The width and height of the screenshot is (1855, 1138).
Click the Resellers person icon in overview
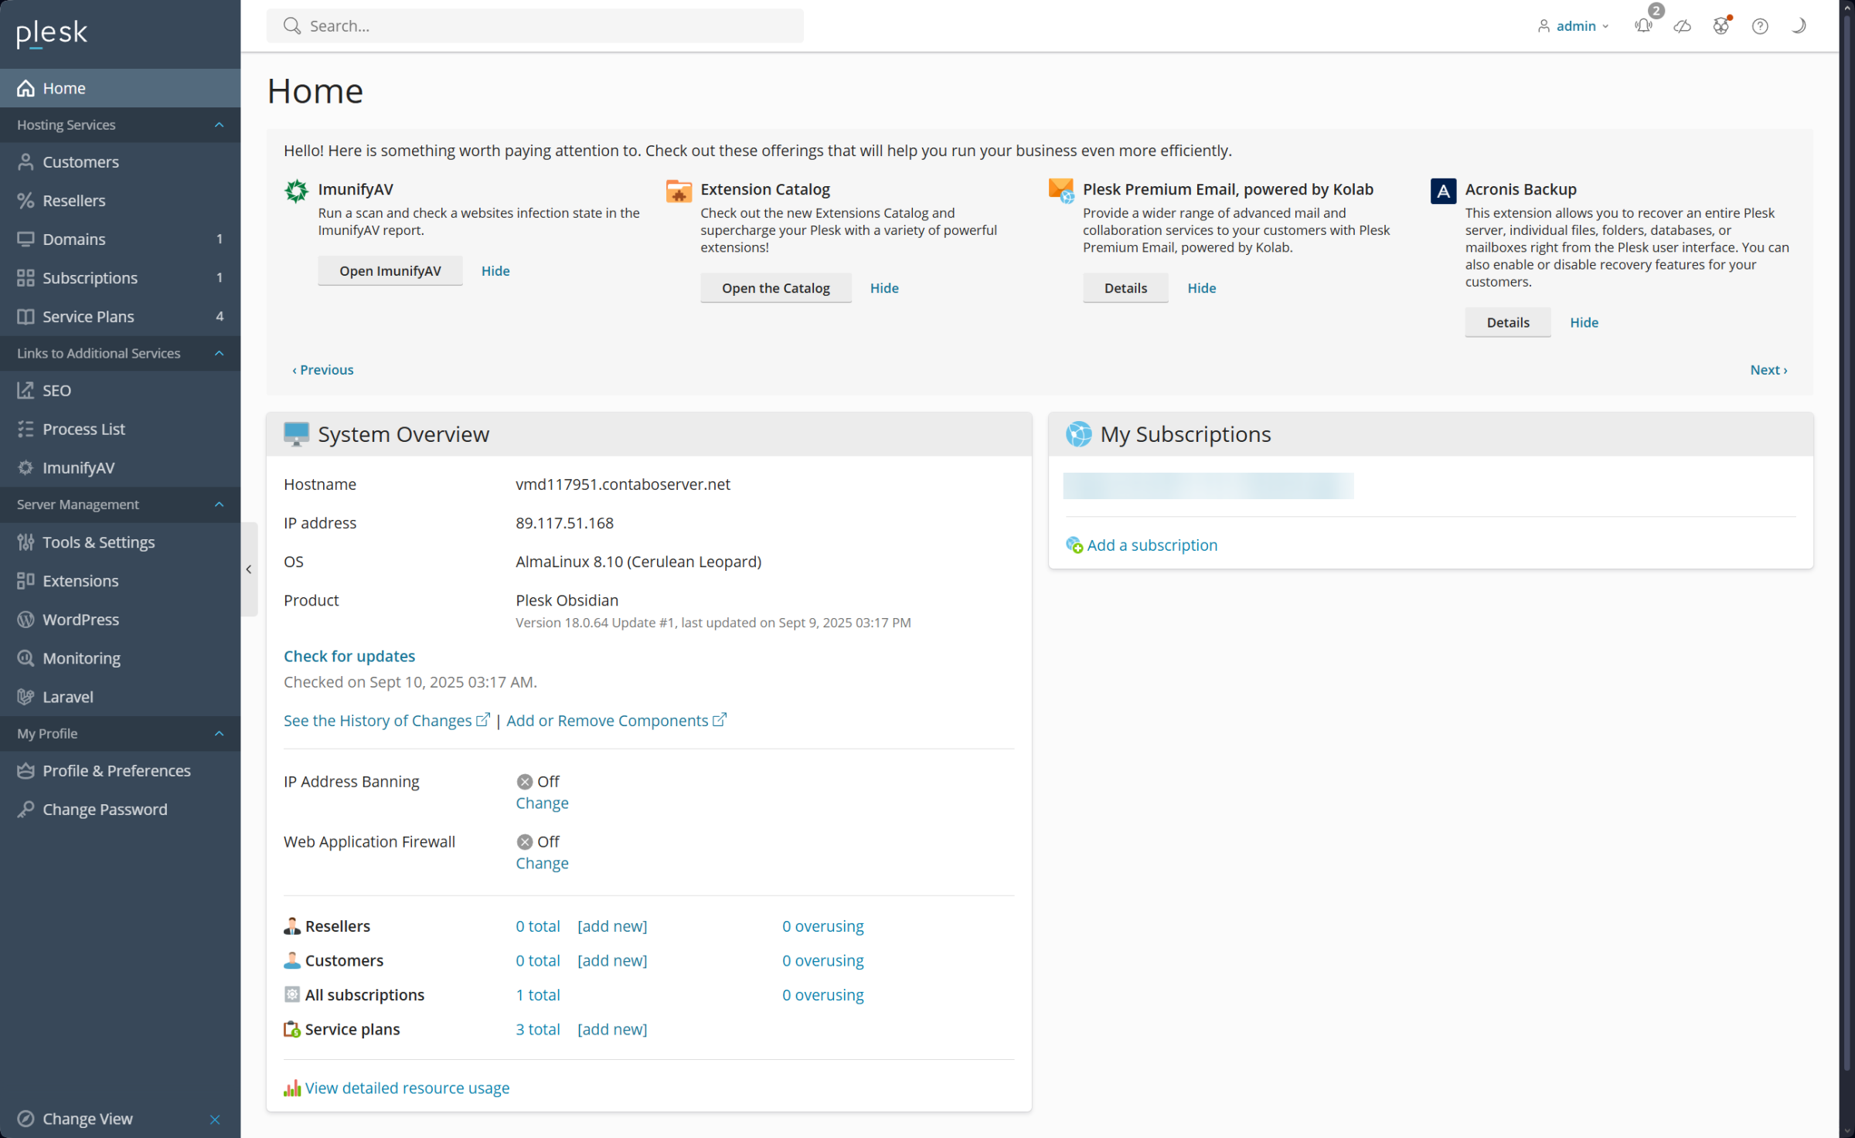[291, 926]
